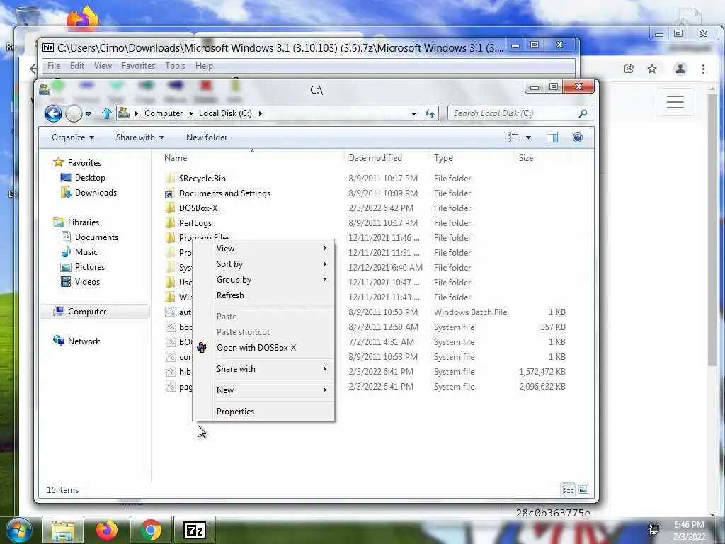Sort by the Date modified column
This screenshot has height=544, width=725.
(x=375, y=158)
